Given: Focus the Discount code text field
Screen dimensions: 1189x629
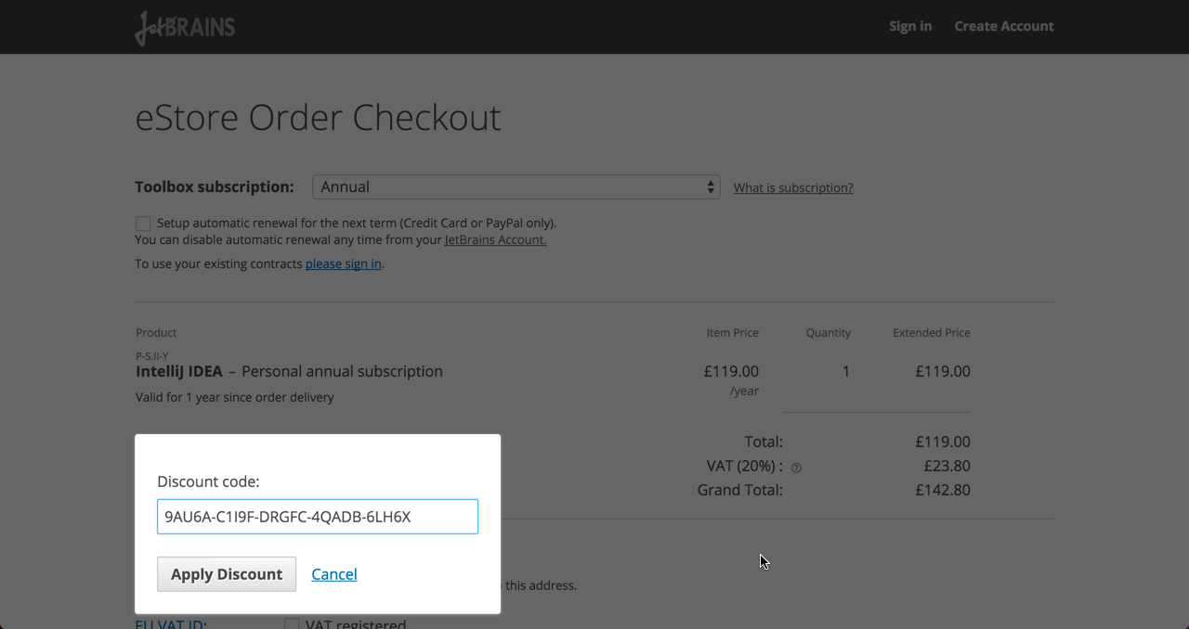Looking at the screenshot, I should (317, 517).
